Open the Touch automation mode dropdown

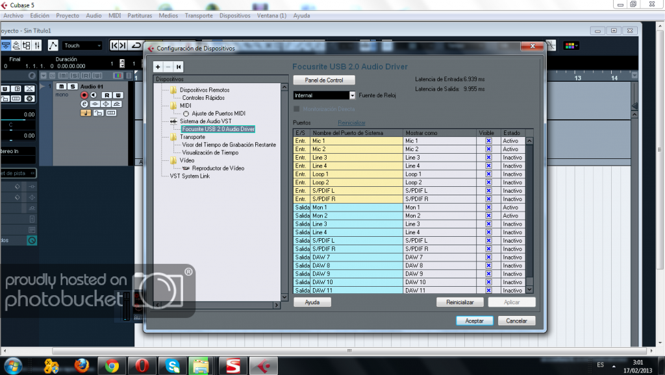82,45
